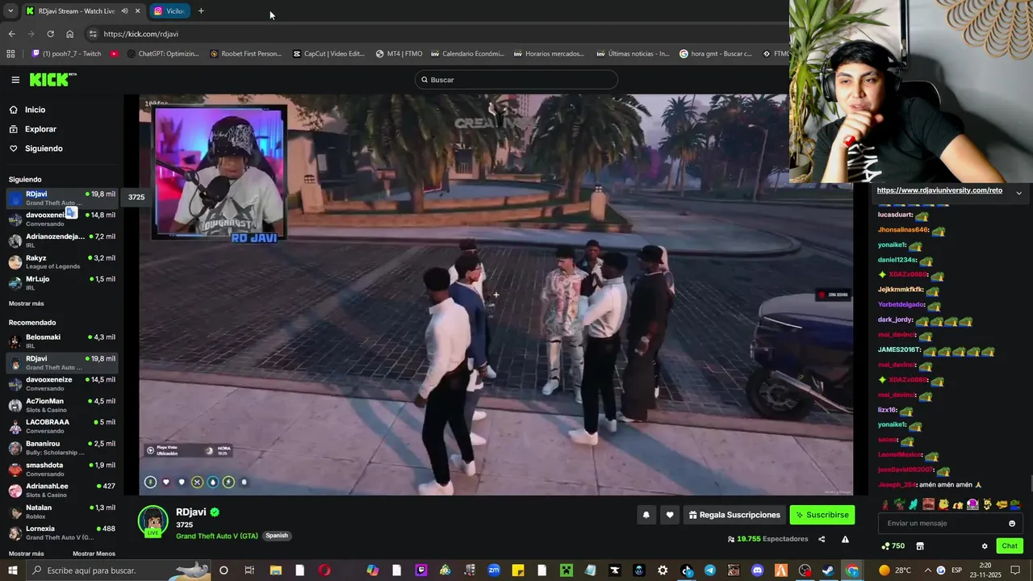1033x581 pixels.
Task: Expand Mostrar más under Siguiendo
Action: pos(26,303)
